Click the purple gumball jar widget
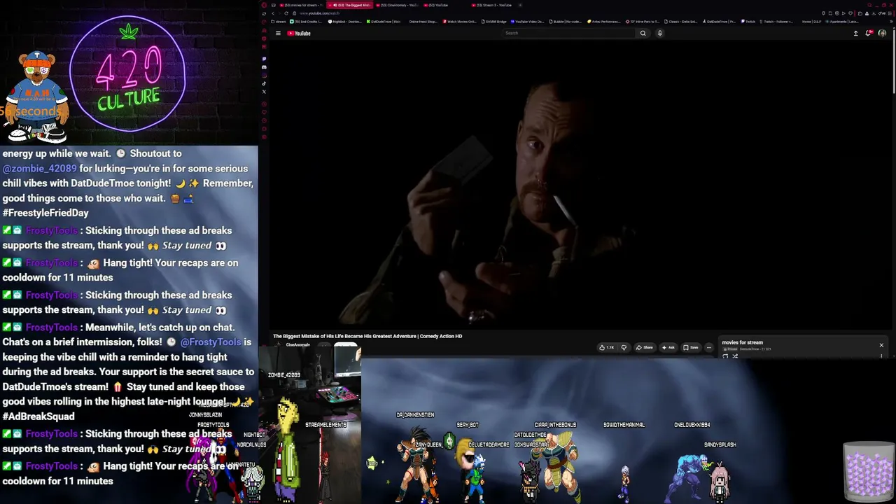Image resolution: width=896 pixels, height=504 pixels. pos(868,471)
